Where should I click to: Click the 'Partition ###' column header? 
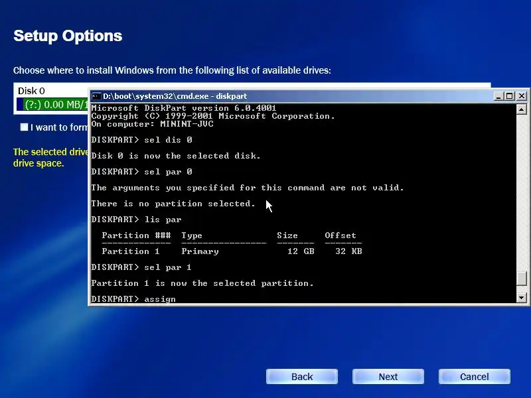(136, 235)
